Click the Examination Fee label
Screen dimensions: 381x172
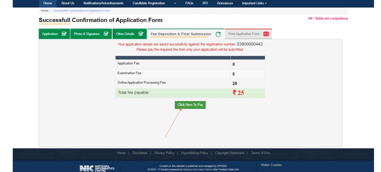(x=130, y=73)
